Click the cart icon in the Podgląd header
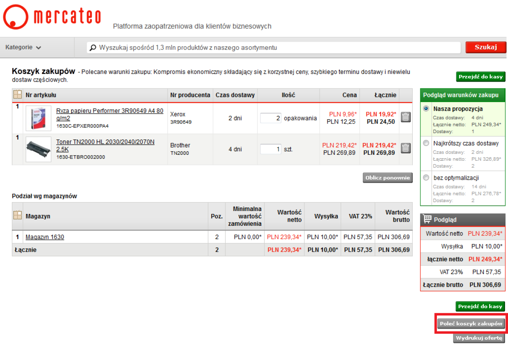The height and width of the screenshot is (351, 508). [427, 219]
